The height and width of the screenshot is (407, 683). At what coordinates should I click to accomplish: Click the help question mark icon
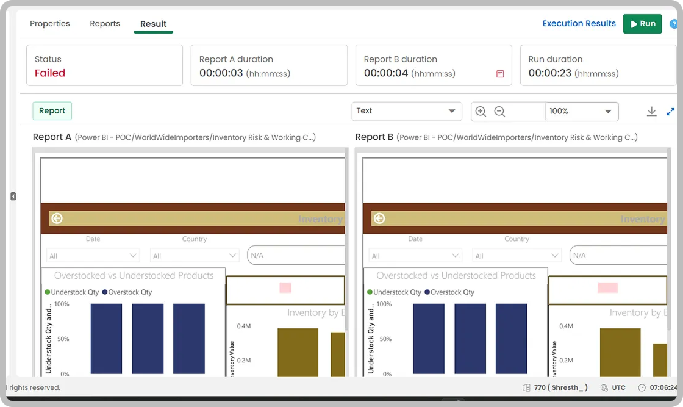[673, 24]
